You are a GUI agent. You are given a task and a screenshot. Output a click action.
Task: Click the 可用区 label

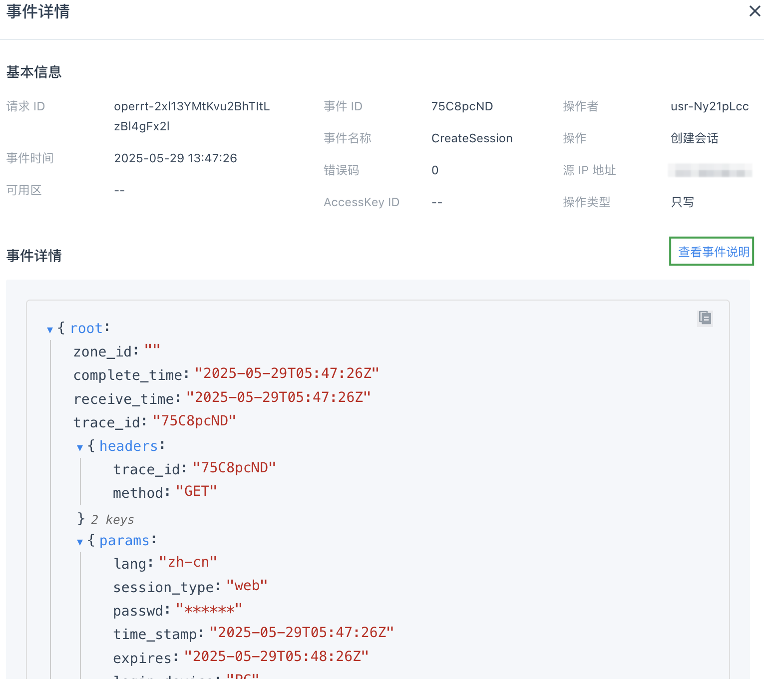coord(24,190)
